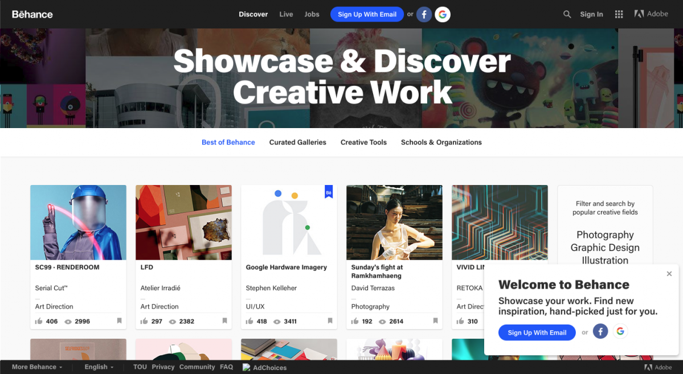Viewport: 683px width, 374px height.
Task: Click Google Hardware Imagery title
Action: tap(286, 268)
